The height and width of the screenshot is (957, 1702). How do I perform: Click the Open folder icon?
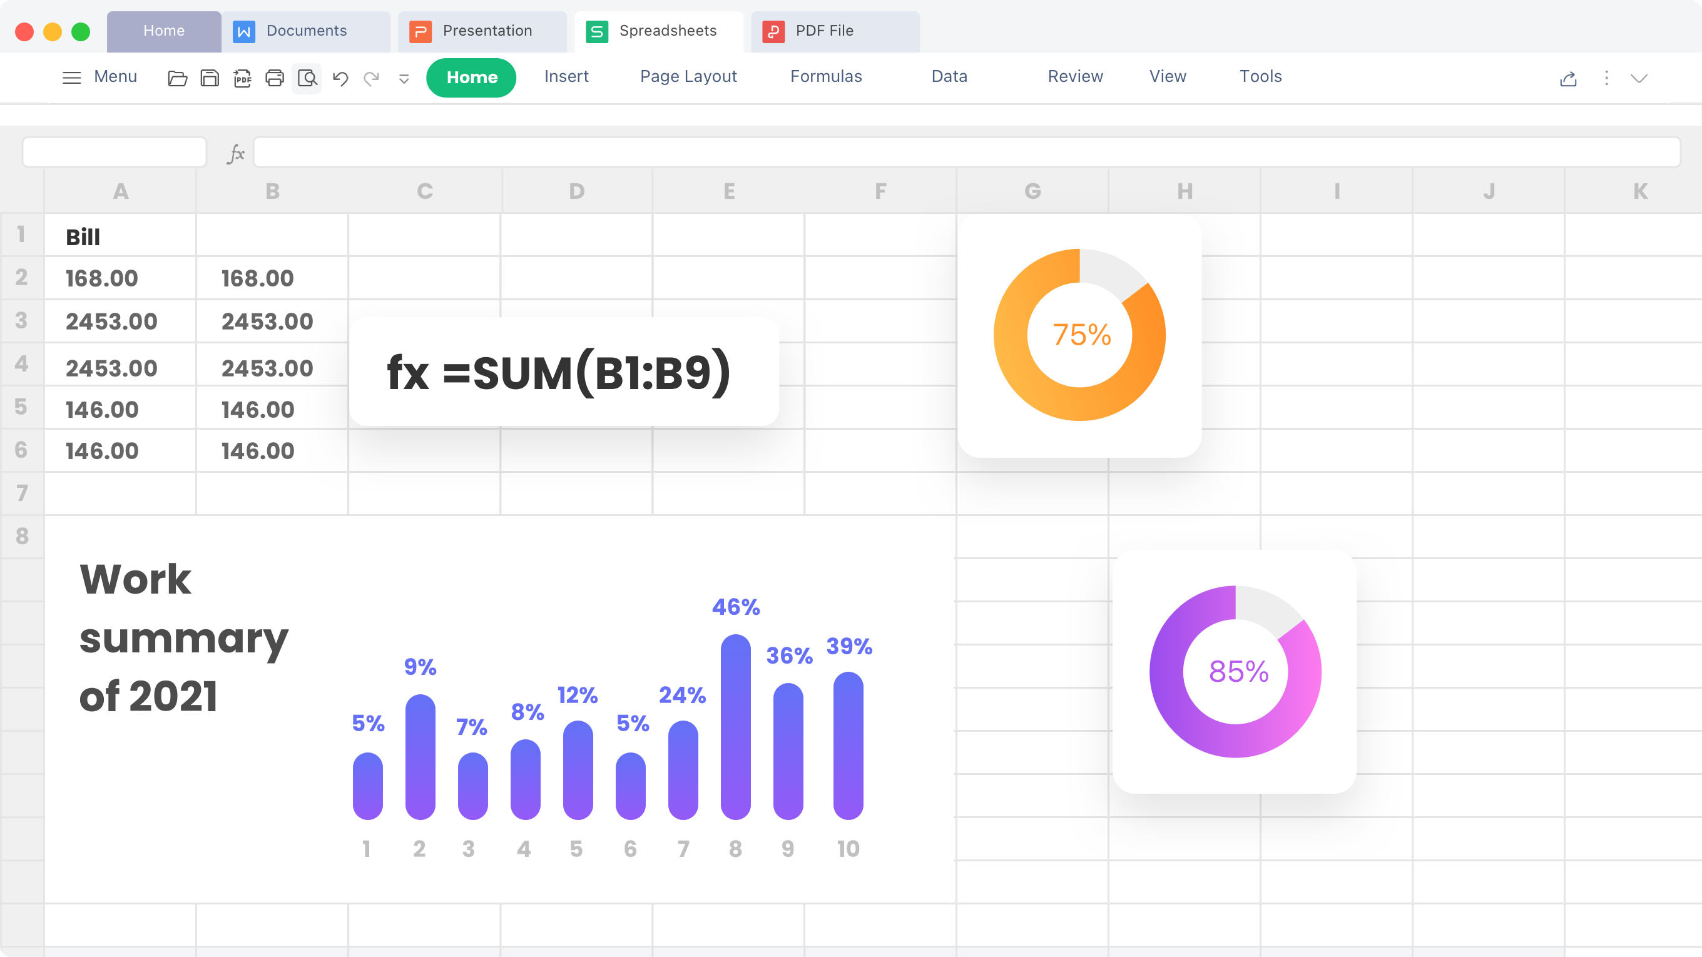(177, 78)
